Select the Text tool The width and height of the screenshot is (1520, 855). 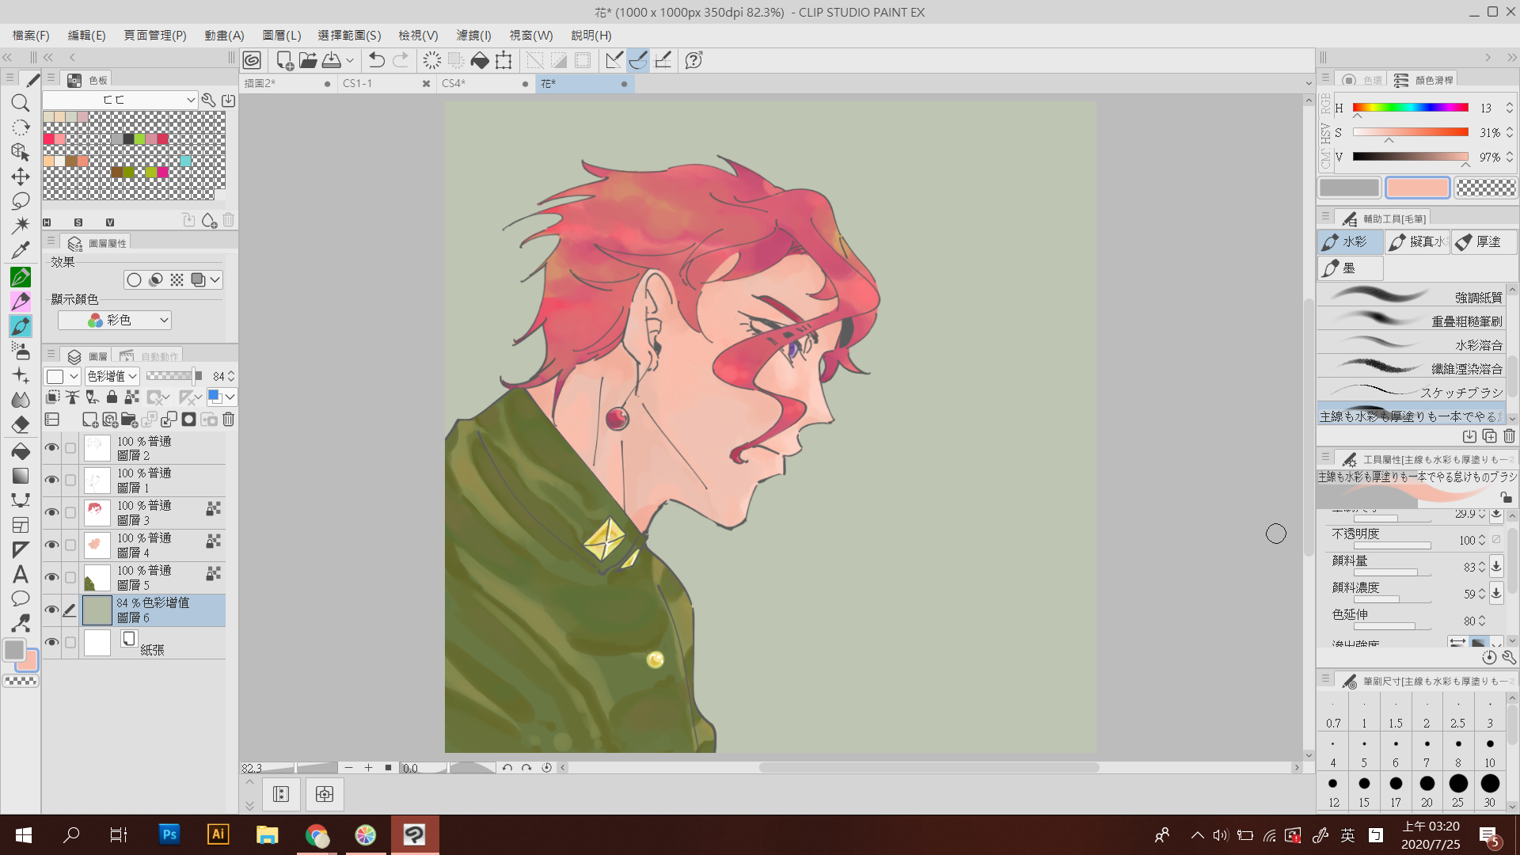click(x=21, y=574)
